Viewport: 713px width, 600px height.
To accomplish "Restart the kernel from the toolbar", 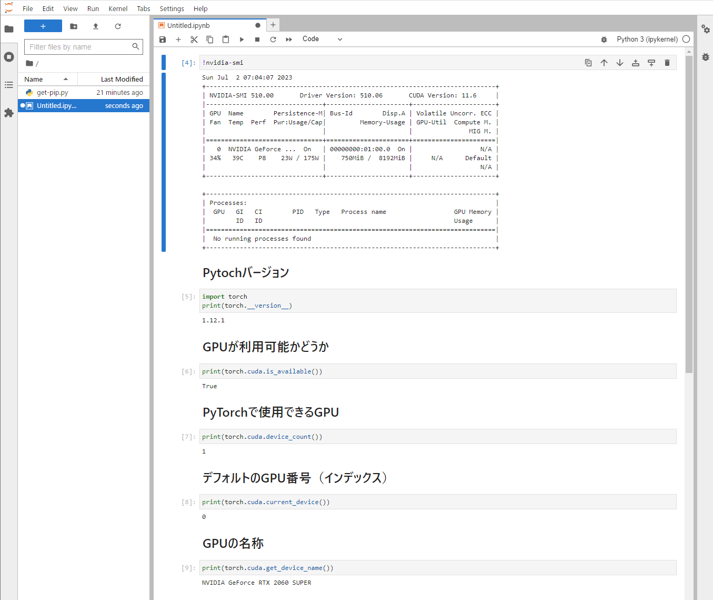I will point(273,40).
